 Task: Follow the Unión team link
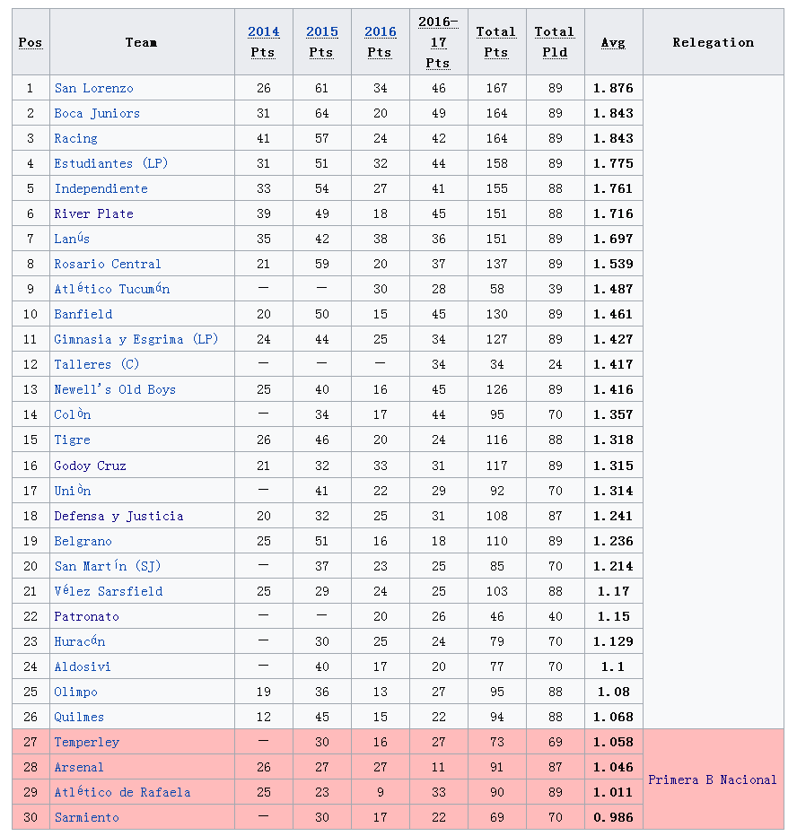click(73, 491)
